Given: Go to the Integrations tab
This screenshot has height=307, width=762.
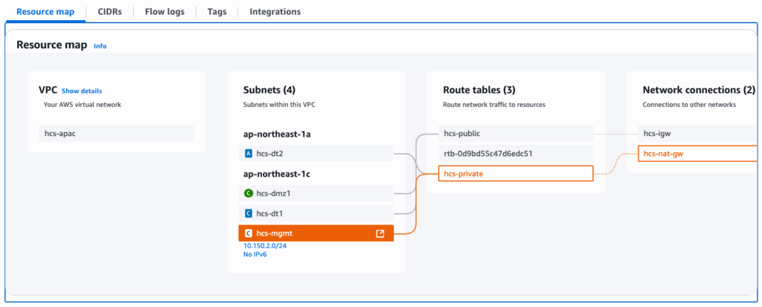Looking at the screenshot, I should pyautogui.click(x=275, y=12).
